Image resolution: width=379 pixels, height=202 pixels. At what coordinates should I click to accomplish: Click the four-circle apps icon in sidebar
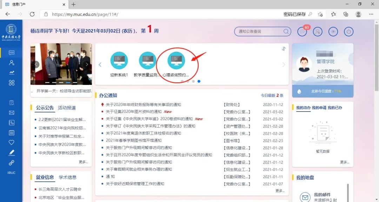pyautogui.click(x=12, y=83)
